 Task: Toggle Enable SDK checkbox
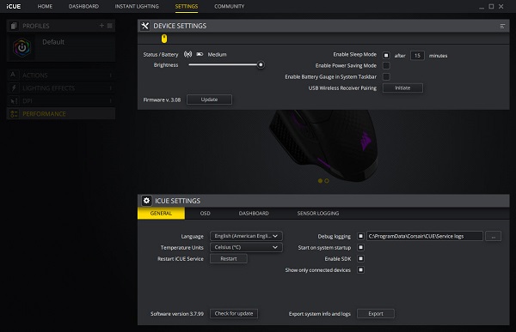[360, 258]
